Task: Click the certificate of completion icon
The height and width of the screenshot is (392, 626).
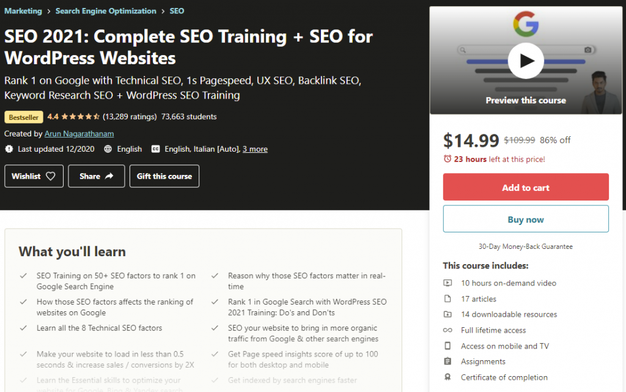Action: (447, 377)
